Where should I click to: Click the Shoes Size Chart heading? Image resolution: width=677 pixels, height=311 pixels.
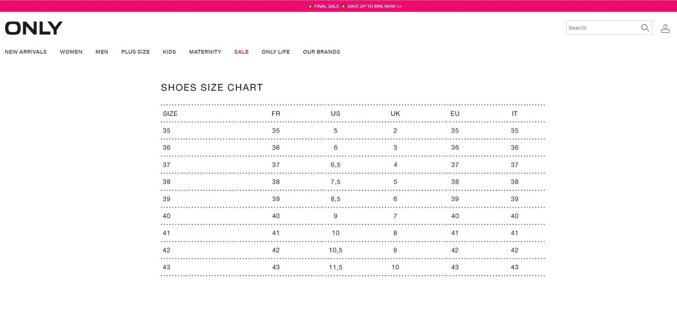[212, 88]
